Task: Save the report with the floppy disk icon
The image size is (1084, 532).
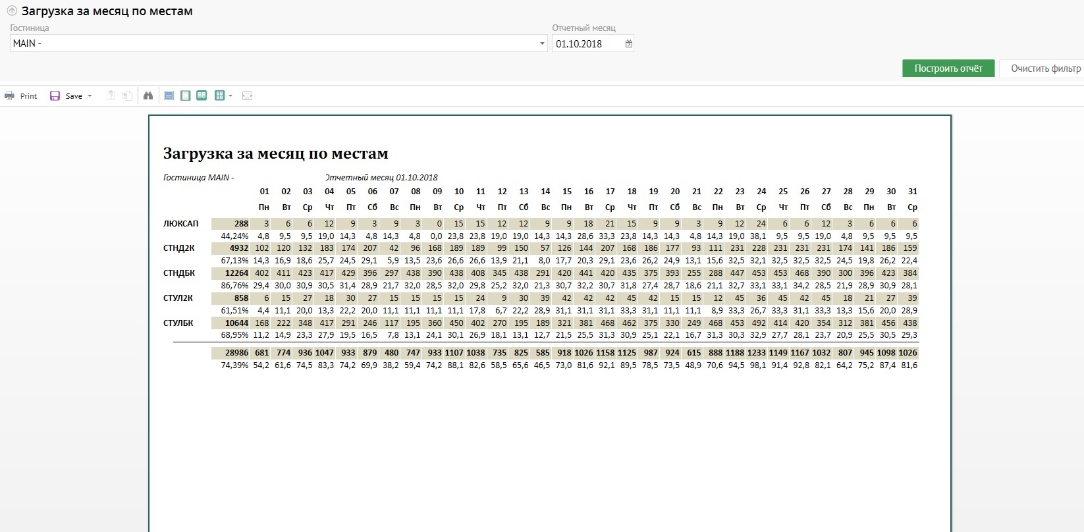Action: click(55, 96)
